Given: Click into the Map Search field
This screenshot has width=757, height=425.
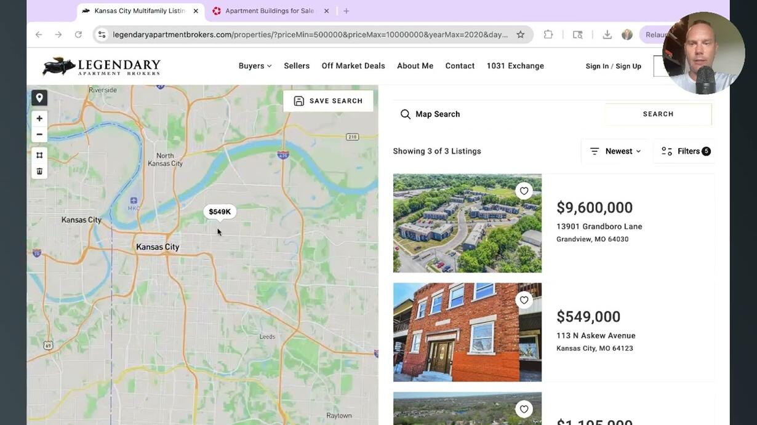Looking at the screenshot, I should (x=499, y=114).
